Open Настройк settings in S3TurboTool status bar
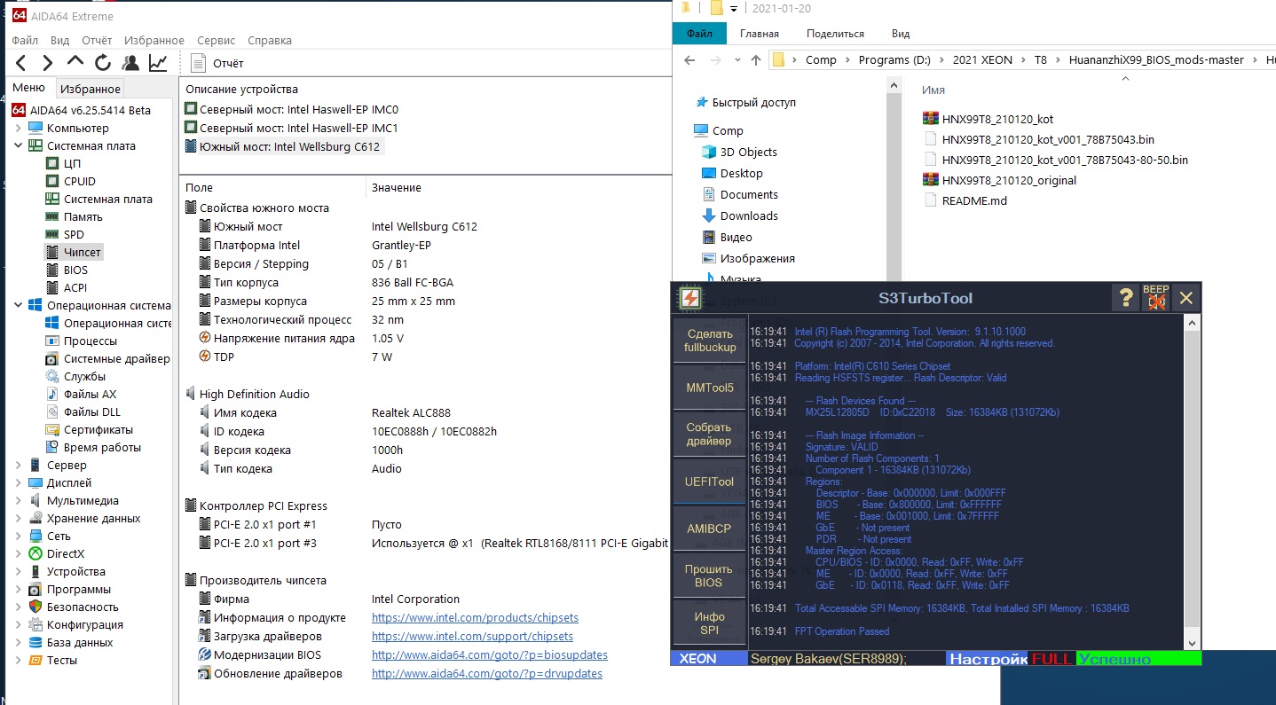The image size is (1276, 705). (987, 659)
